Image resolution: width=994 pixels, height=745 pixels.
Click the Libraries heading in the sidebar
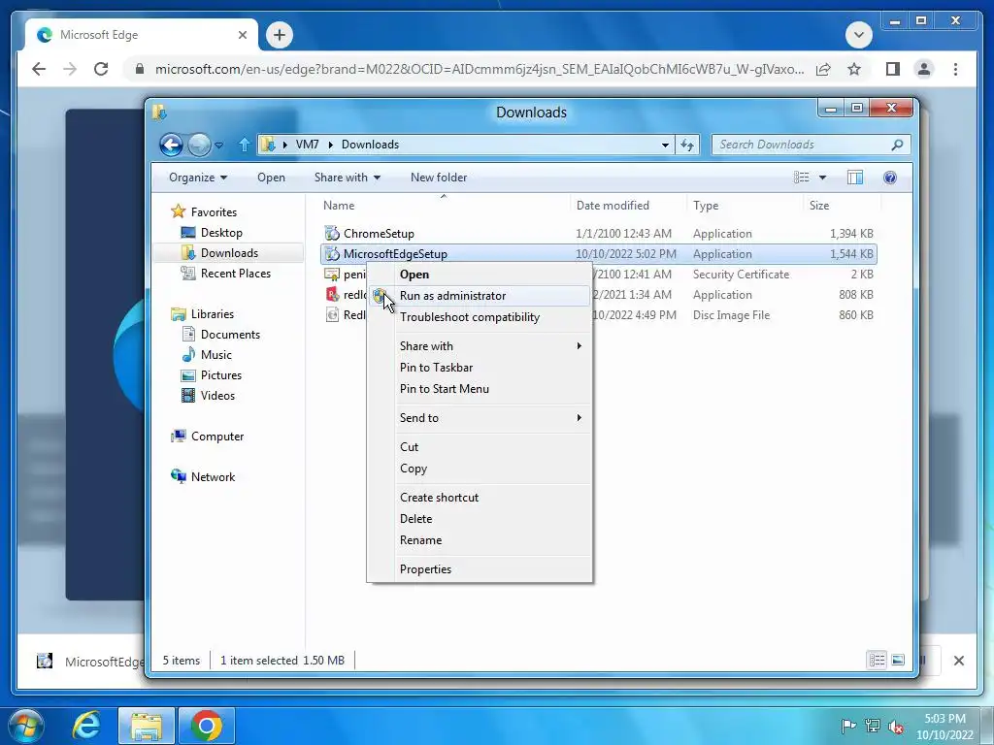[x=203, y=314]
